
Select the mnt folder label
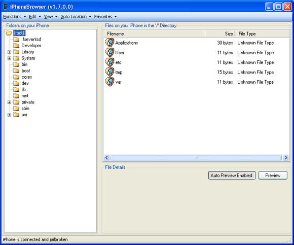click(x=25, y=96)
